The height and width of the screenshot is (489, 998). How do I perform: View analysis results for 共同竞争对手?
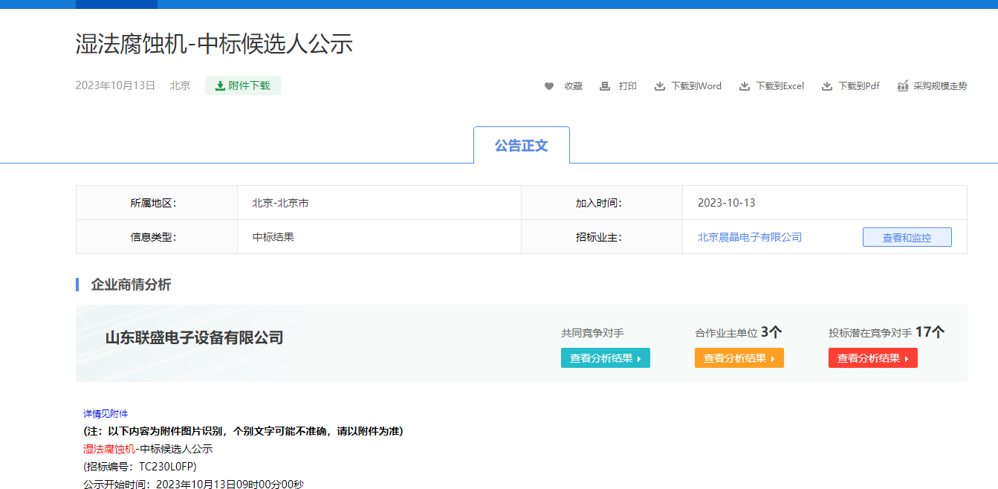605,358
